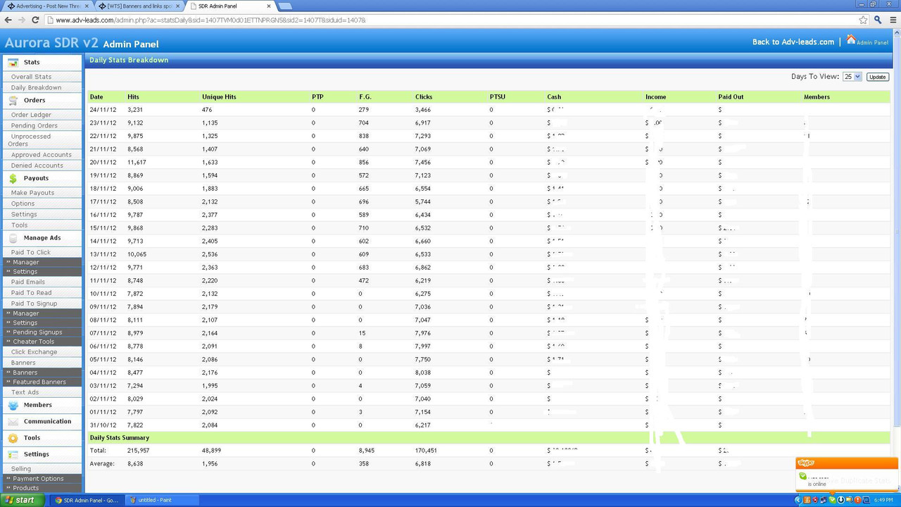Click the Settings section icon at sidebar bottom
The width and height of the screenshot is (901, 507).
point(13,455)
